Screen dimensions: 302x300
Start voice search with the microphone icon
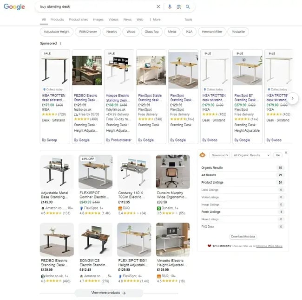coord(170,7)
